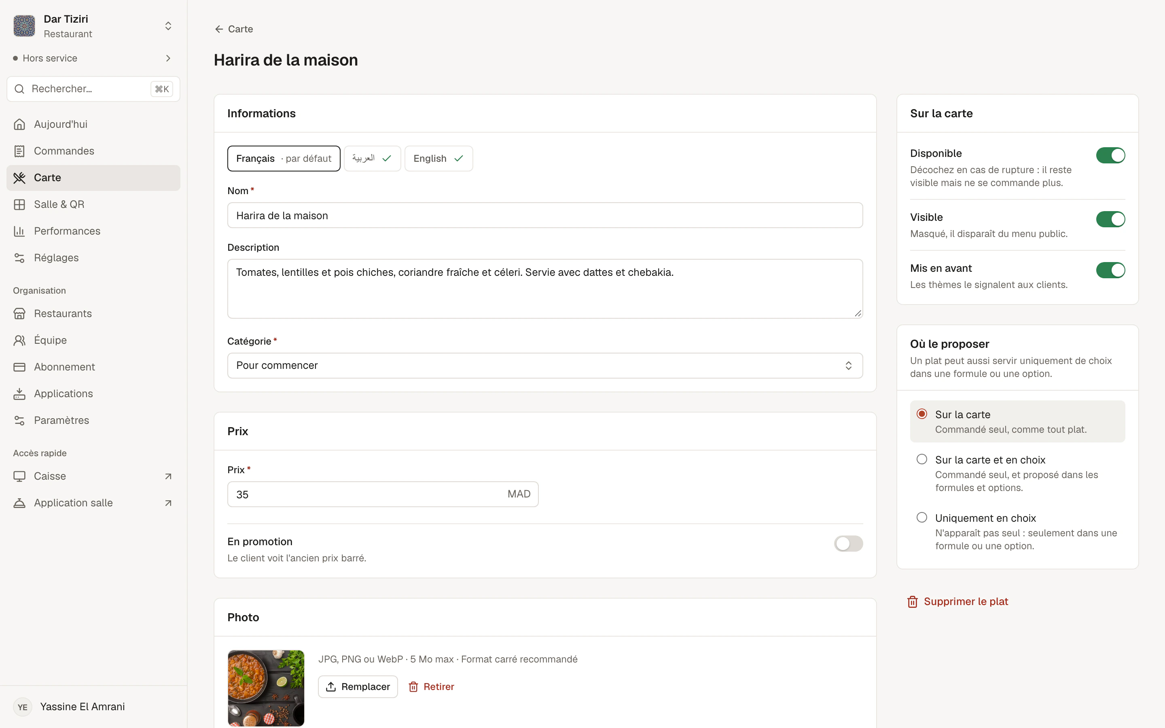The image size is (1165, 728).
Task: Click Application salle external link arrow
Action: 168,503
